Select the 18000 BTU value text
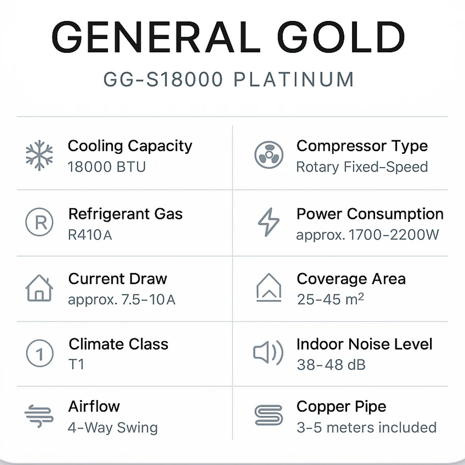 pyautogui.click(x=107, y=167)
